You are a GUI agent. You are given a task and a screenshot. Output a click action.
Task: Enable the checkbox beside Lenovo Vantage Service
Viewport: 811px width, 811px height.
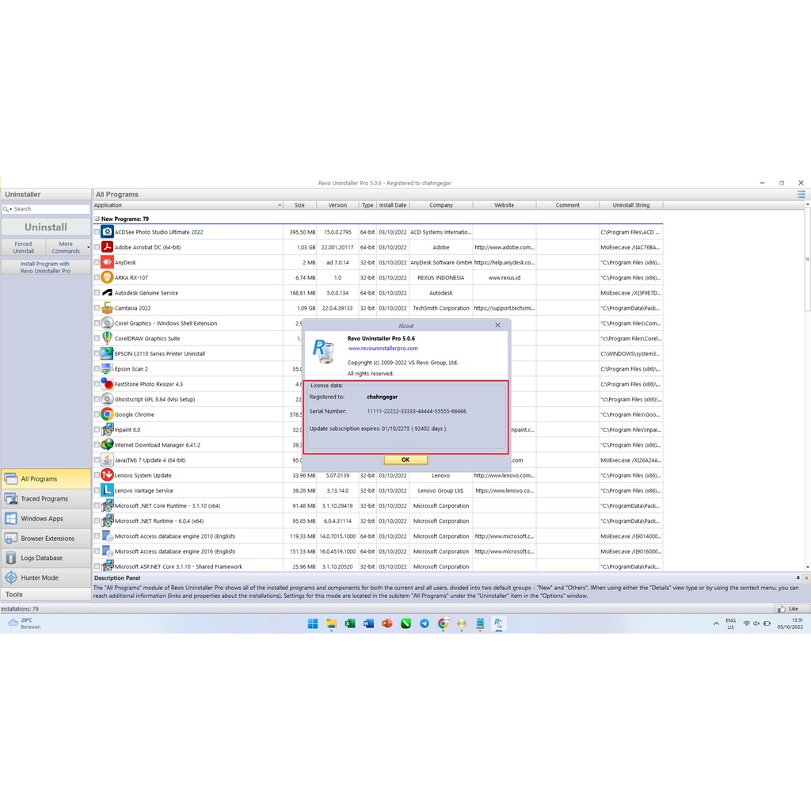(97, 491)
